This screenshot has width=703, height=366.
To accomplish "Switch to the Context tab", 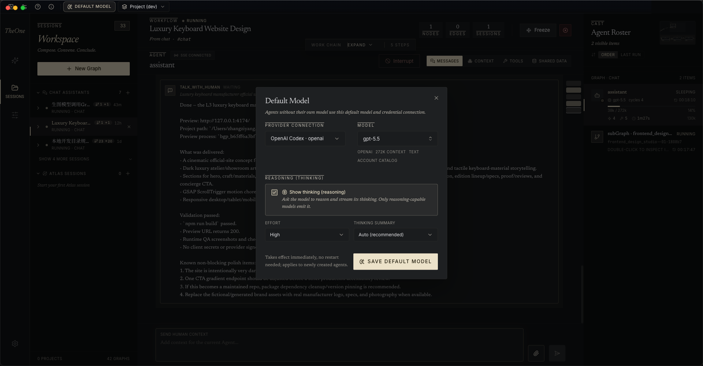I will 480,61.
